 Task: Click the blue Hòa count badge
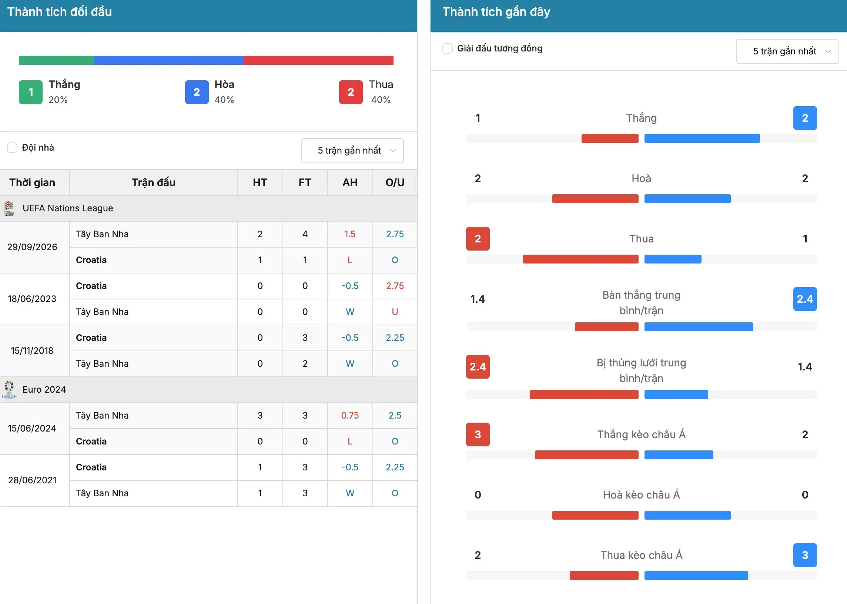[197, 92]
